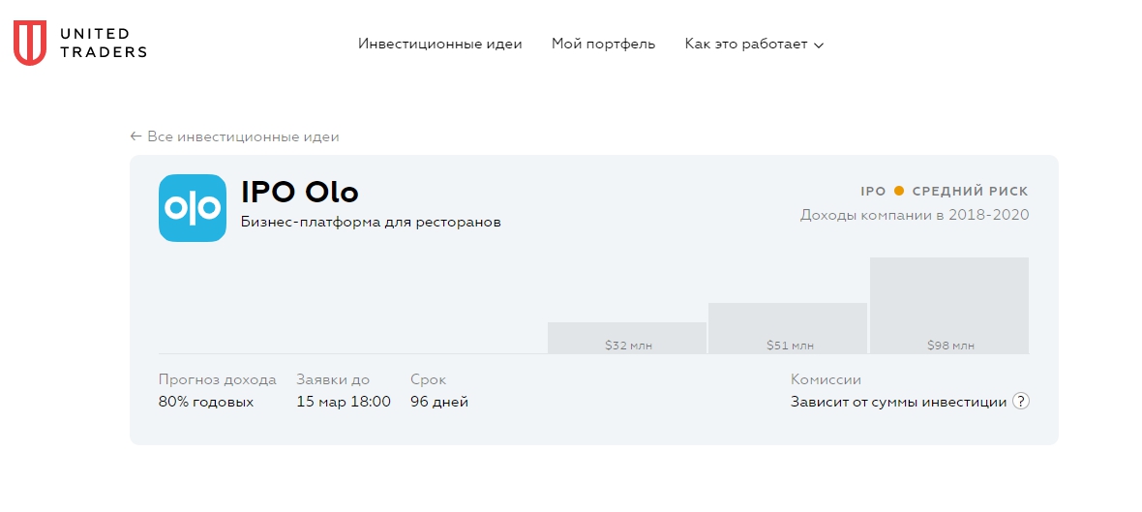Click the Срок label
1142x512 pixels.
428,380
